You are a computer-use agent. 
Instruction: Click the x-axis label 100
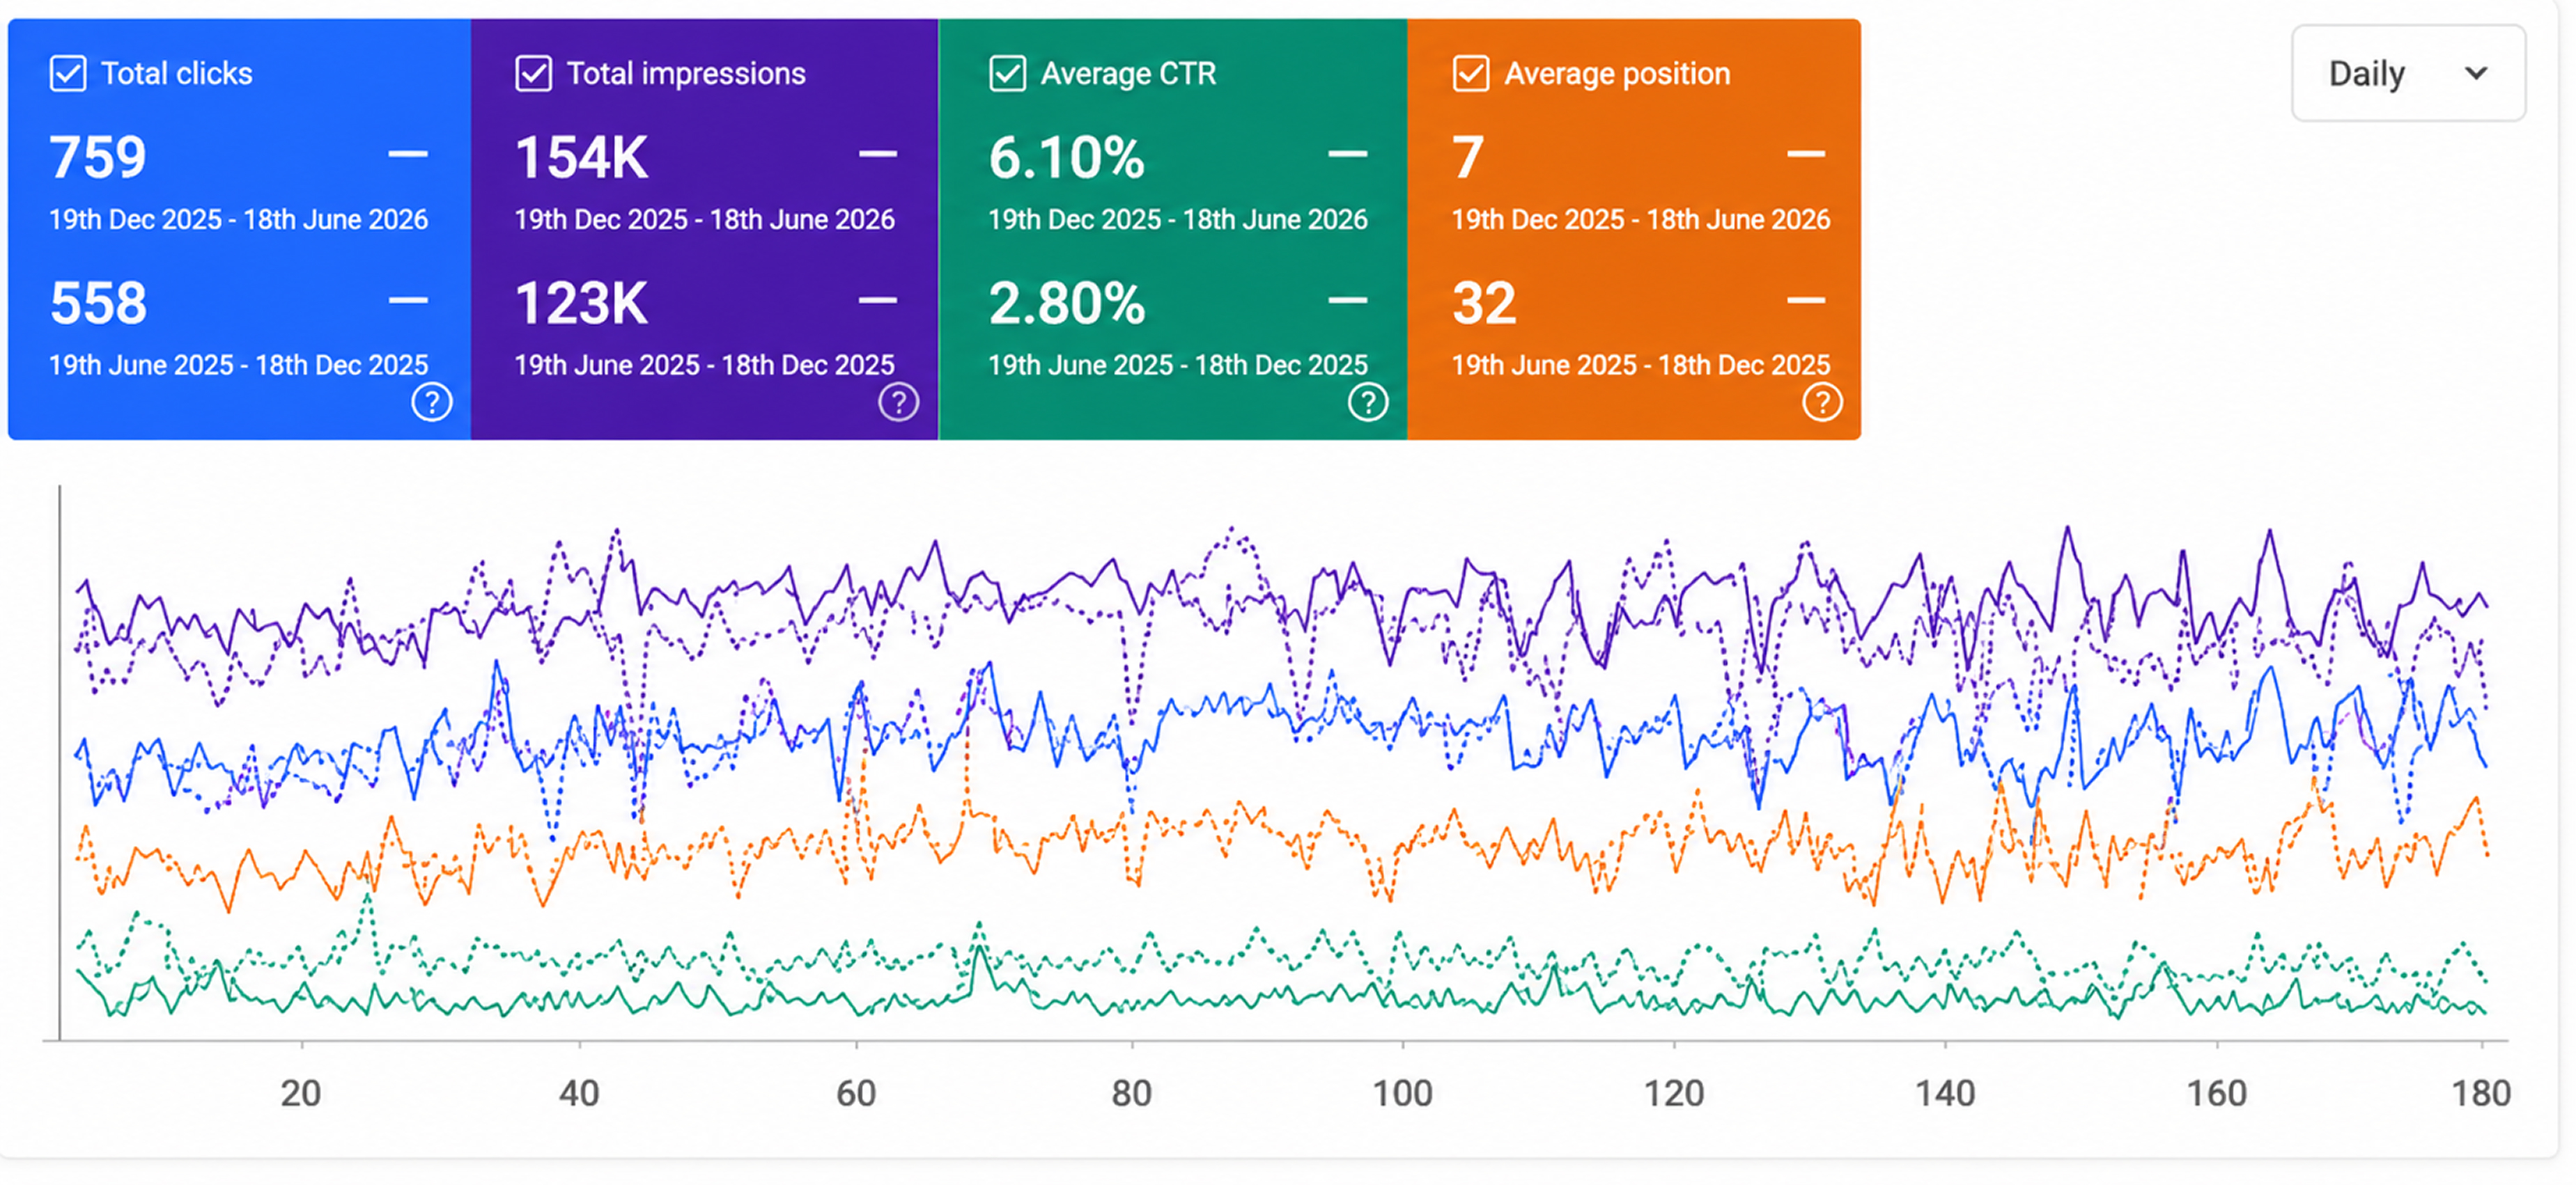[1402, 1093]
